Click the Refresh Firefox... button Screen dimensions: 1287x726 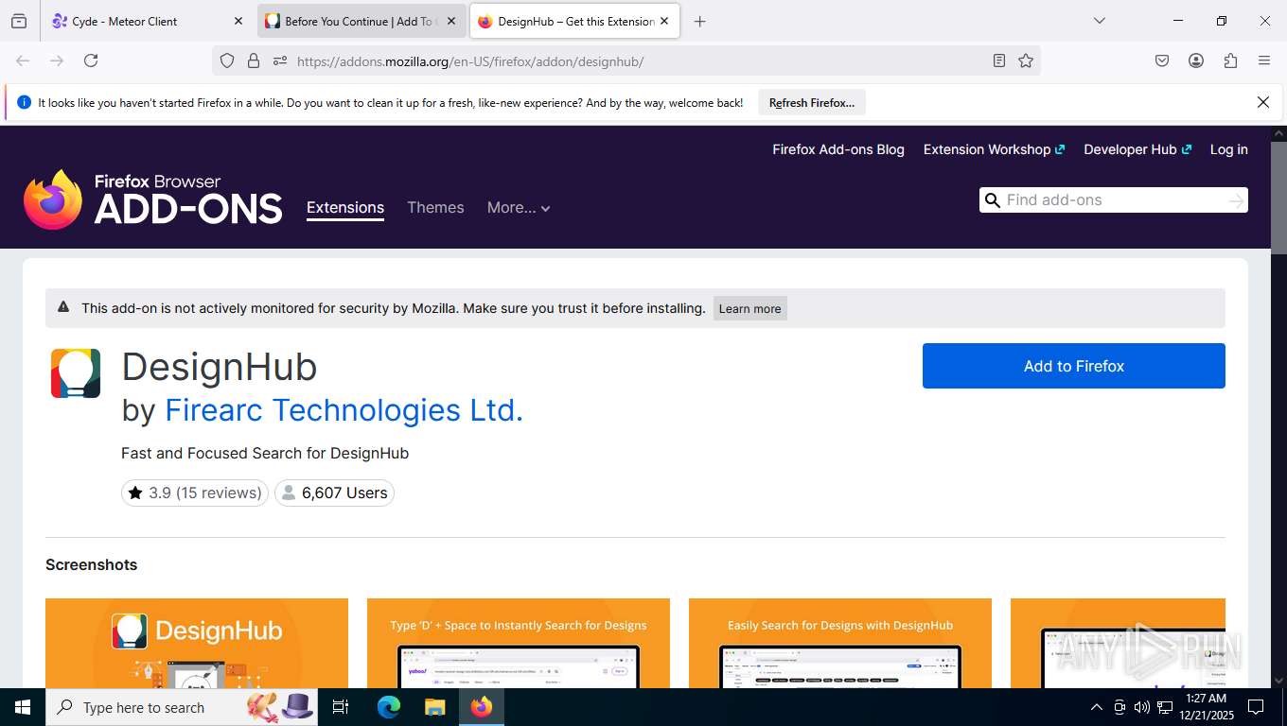click(x=812, y=103)
